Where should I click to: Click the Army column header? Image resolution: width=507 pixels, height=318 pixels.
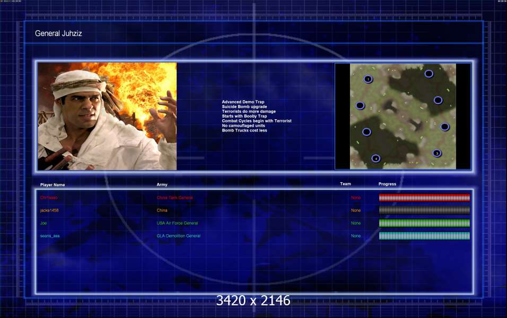[x=162, y=184]
